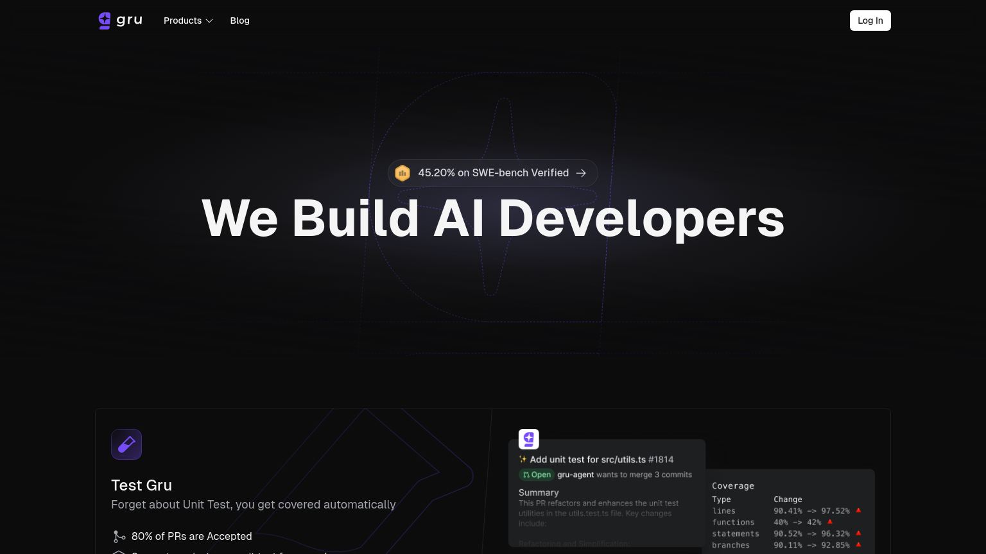Click the Coverage panel heading

(x=732, y=486)
